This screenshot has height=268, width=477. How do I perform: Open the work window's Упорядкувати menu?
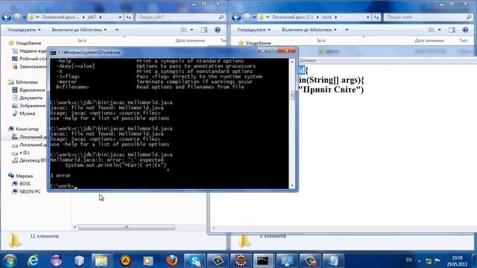(253, 30)
